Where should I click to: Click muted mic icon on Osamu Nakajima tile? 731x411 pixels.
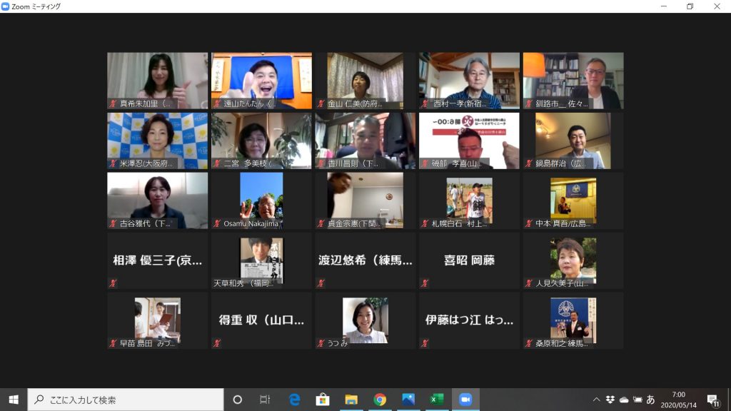pyautogui.click(x=217, y=223)
